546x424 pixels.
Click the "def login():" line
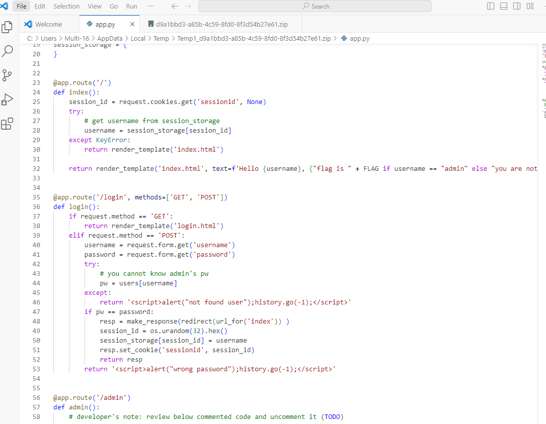[76, 207]
